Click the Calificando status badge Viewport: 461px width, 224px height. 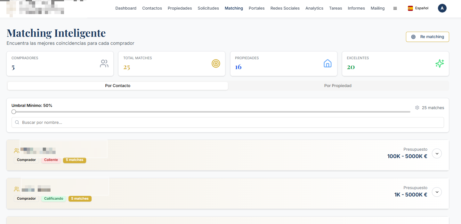[53, 199]
